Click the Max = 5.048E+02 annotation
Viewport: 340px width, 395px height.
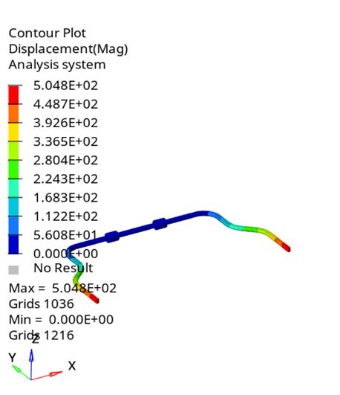pyautogui.click(x=62, y=288)
